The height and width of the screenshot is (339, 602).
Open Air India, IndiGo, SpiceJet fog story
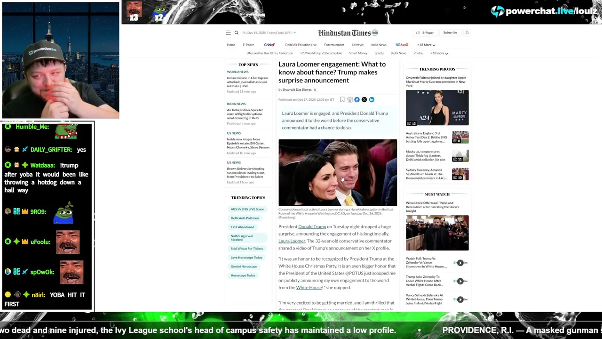pyautogui.click(x=245, y=114)
